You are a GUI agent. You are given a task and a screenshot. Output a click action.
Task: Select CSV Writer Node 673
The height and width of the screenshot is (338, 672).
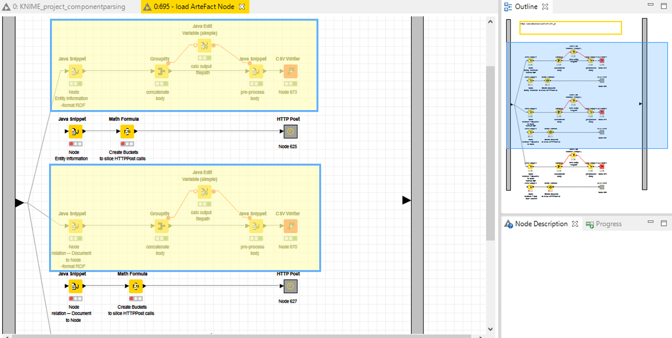click(290, 72)
